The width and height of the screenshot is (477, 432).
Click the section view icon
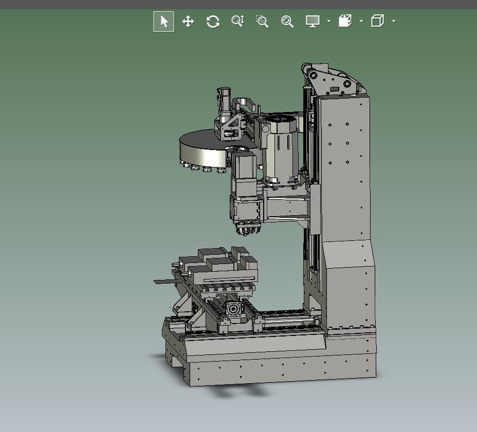345,22
